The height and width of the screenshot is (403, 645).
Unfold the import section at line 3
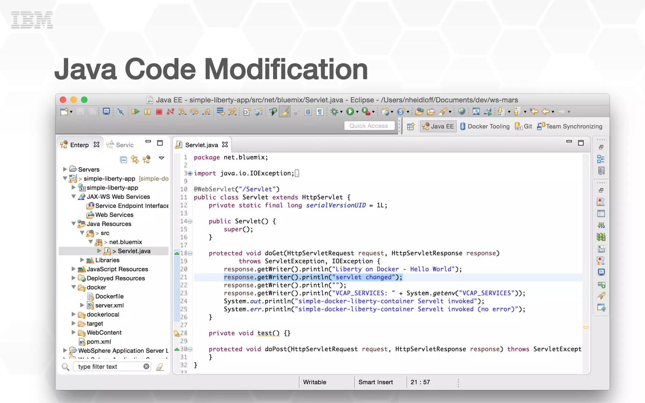[x=190, y=173]
